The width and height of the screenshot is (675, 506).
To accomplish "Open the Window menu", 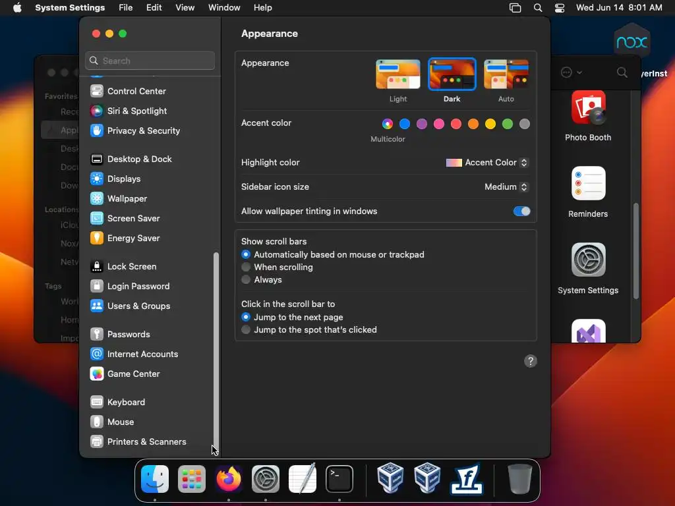I will (x=224, y=8).
